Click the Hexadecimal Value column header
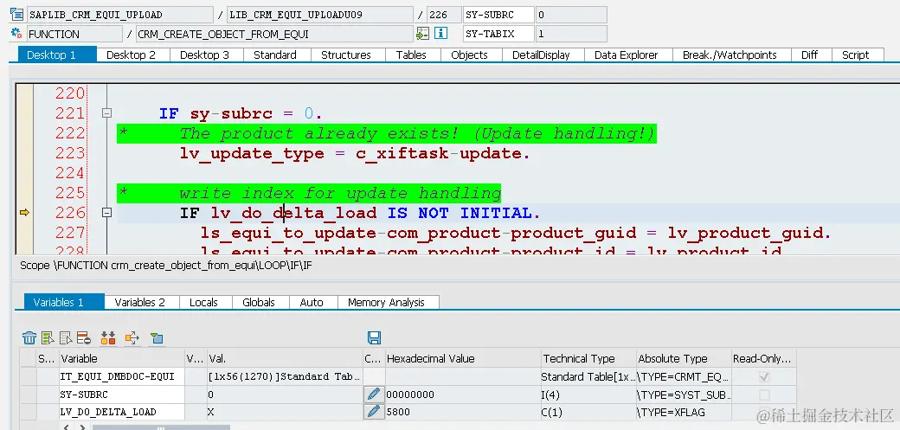900x430 pixels. [463, 359]
